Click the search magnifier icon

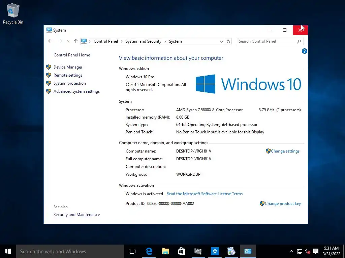tap(299, 41)
